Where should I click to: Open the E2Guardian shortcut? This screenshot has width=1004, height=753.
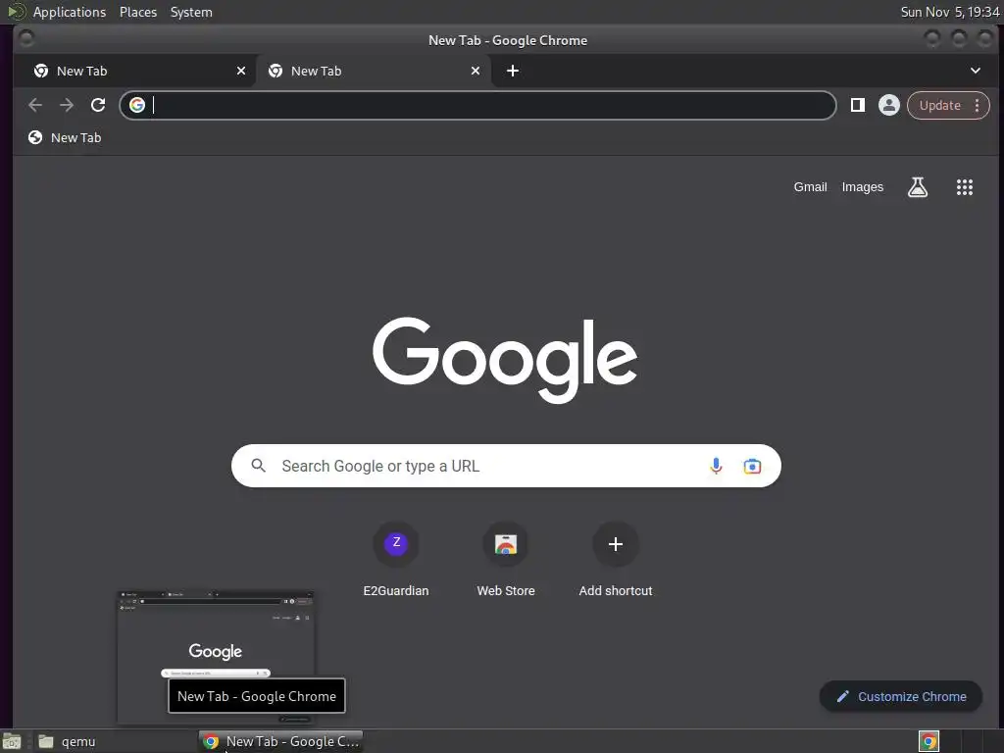point(396,559)
